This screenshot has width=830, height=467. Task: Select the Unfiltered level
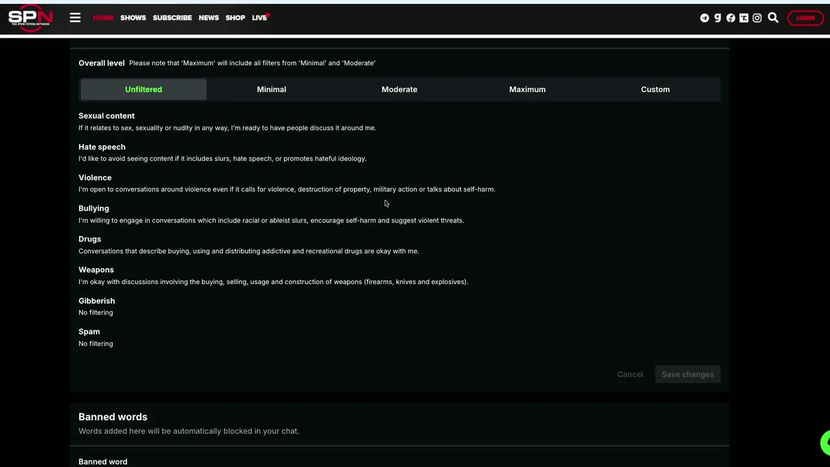click(x=143, y=90)
